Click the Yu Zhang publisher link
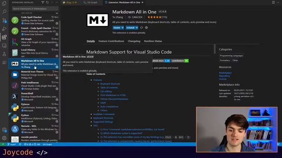The image size is (282, 158). tap(118, 17)
